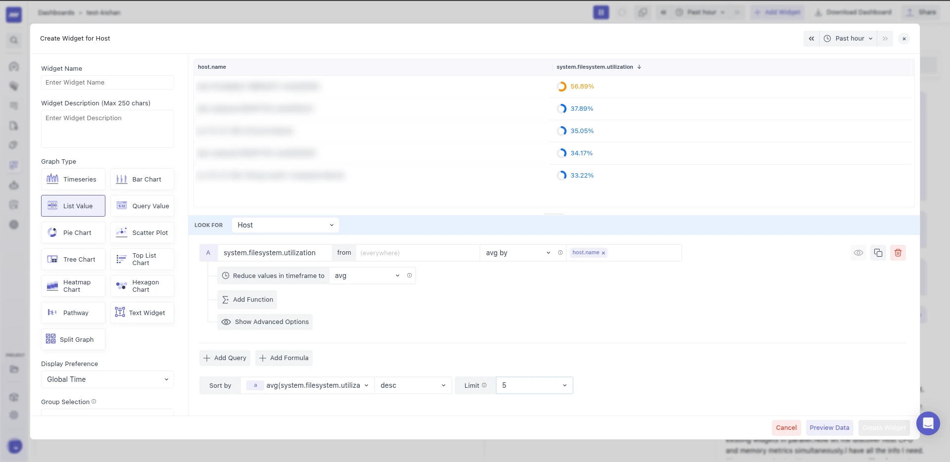Focus the Widget Description text area
The height and width of the screenshot is (462, 950).
click(x=107, y=129)
